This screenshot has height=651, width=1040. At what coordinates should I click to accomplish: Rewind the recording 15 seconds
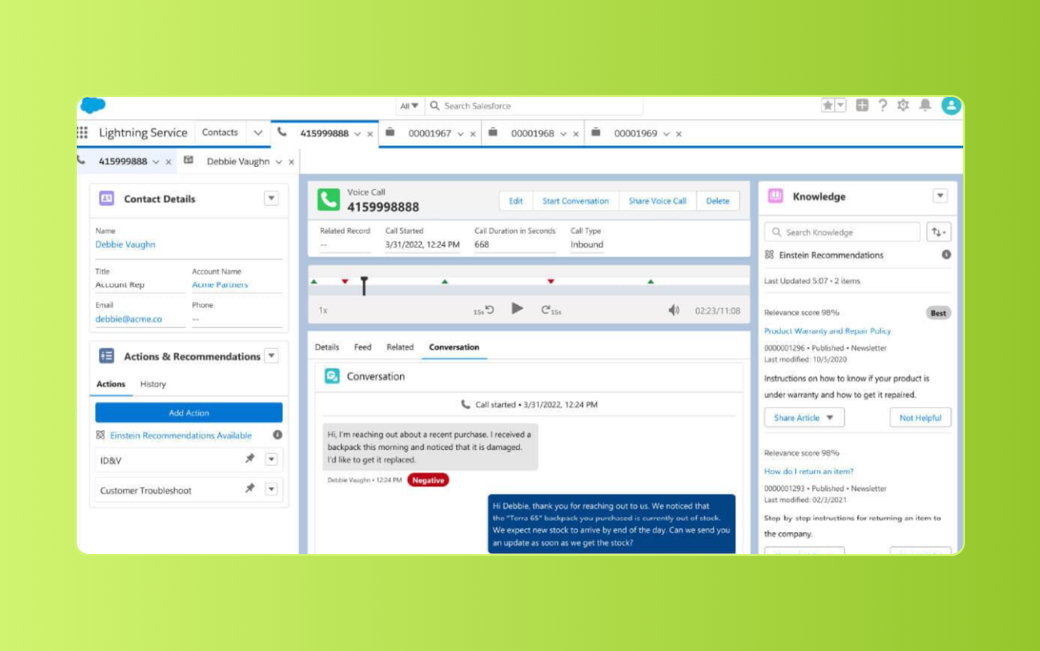coord(484,311)
